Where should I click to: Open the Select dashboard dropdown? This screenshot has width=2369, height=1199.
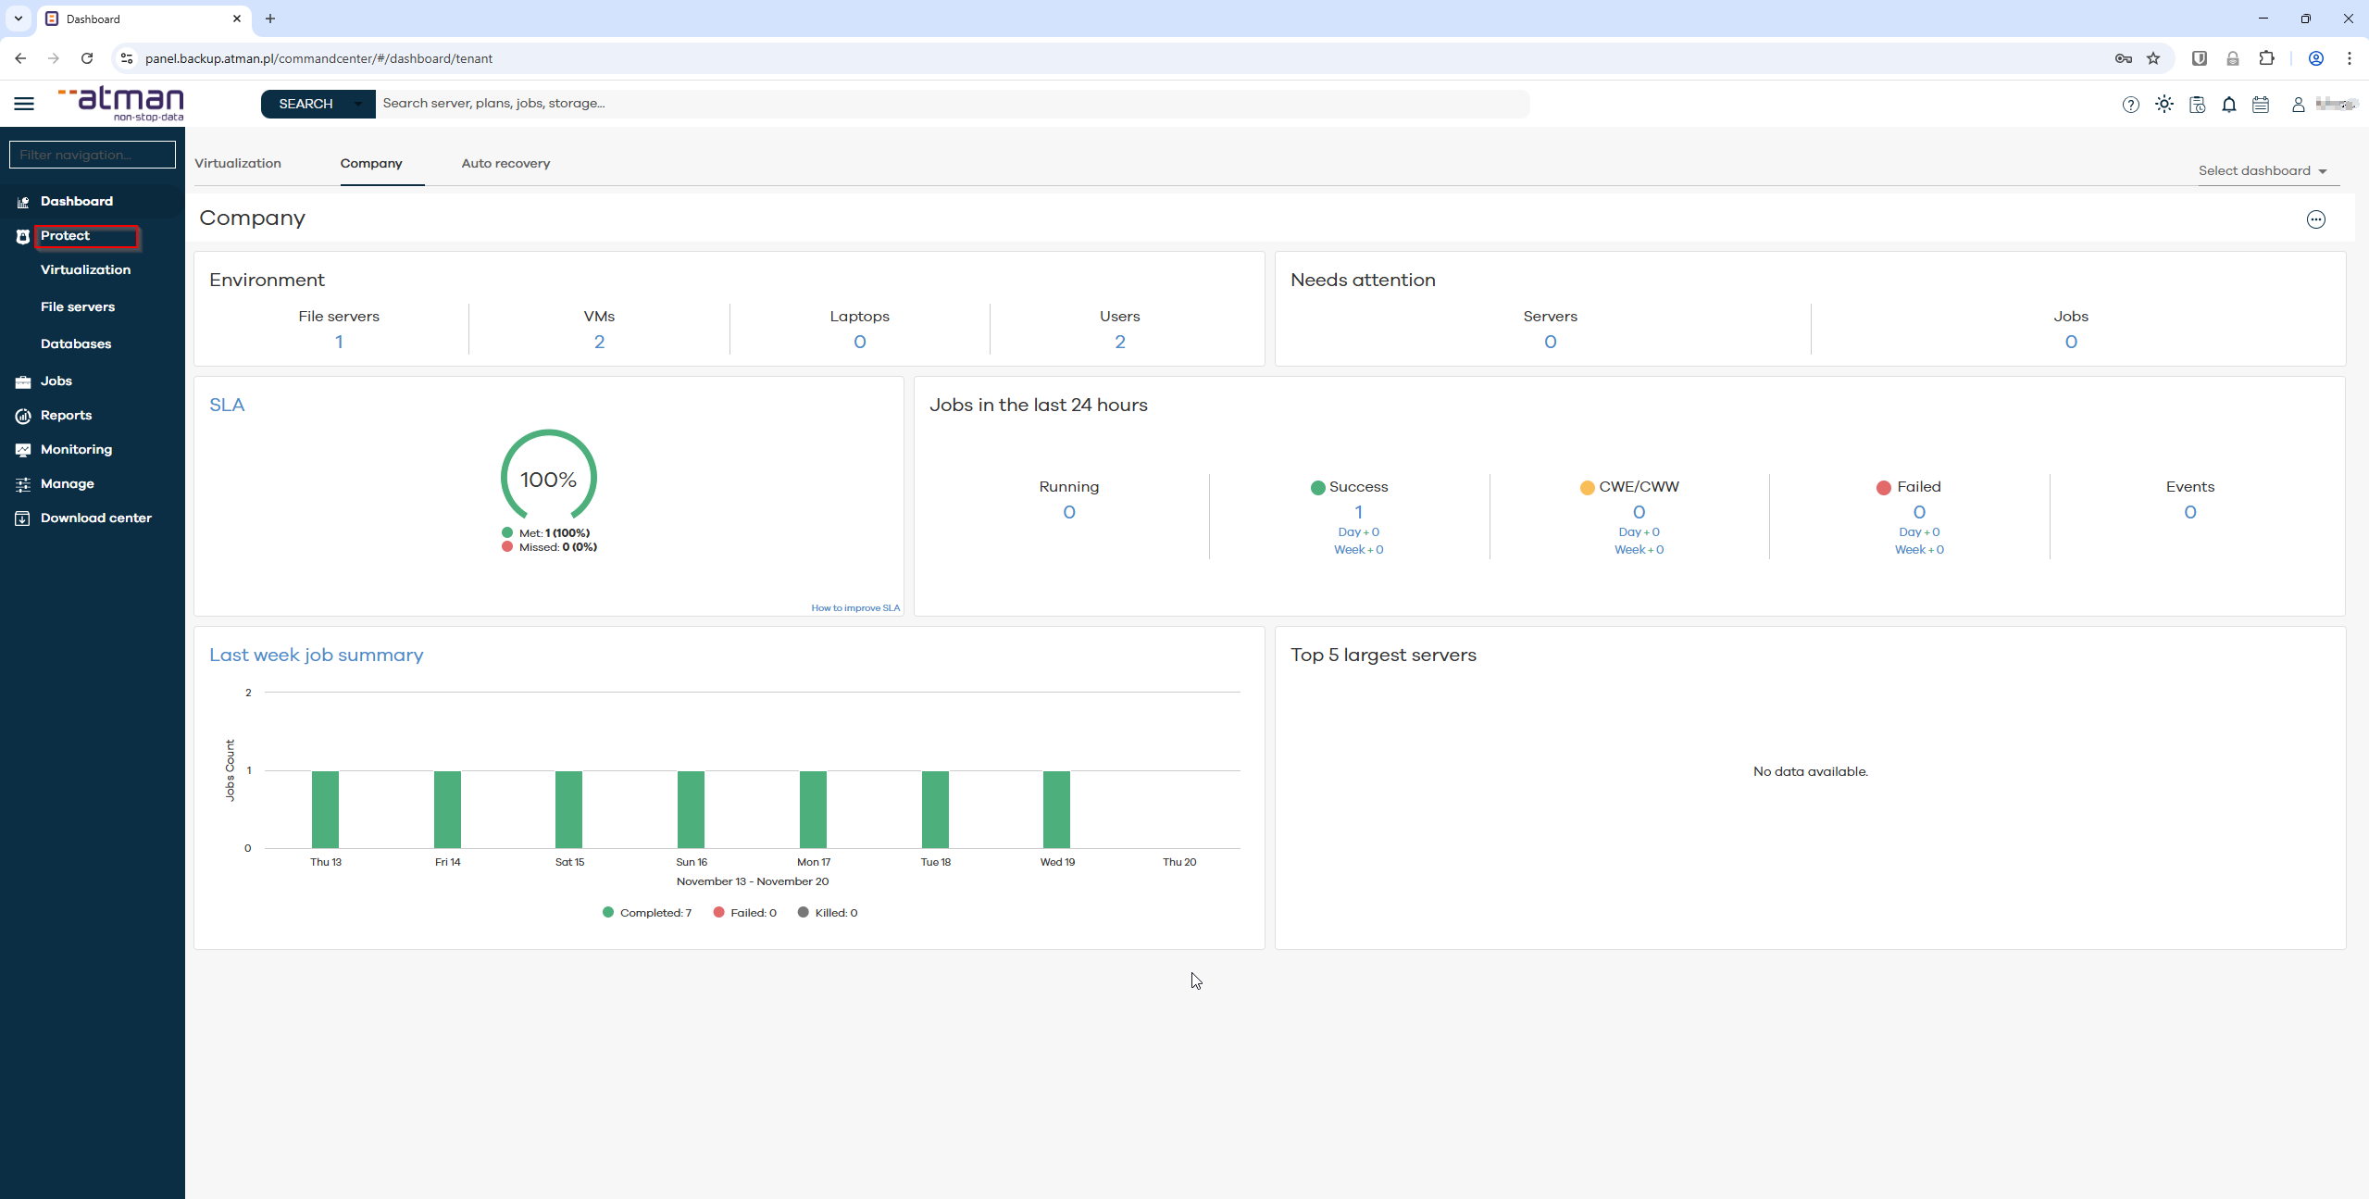click(x=2263, y=171)
